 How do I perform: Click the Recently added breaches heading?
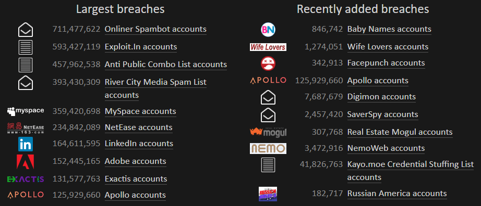363,9
